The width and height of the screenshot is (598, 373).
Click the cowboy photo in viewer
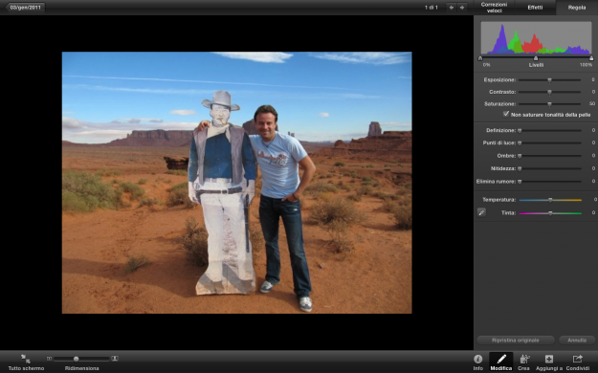237,183
